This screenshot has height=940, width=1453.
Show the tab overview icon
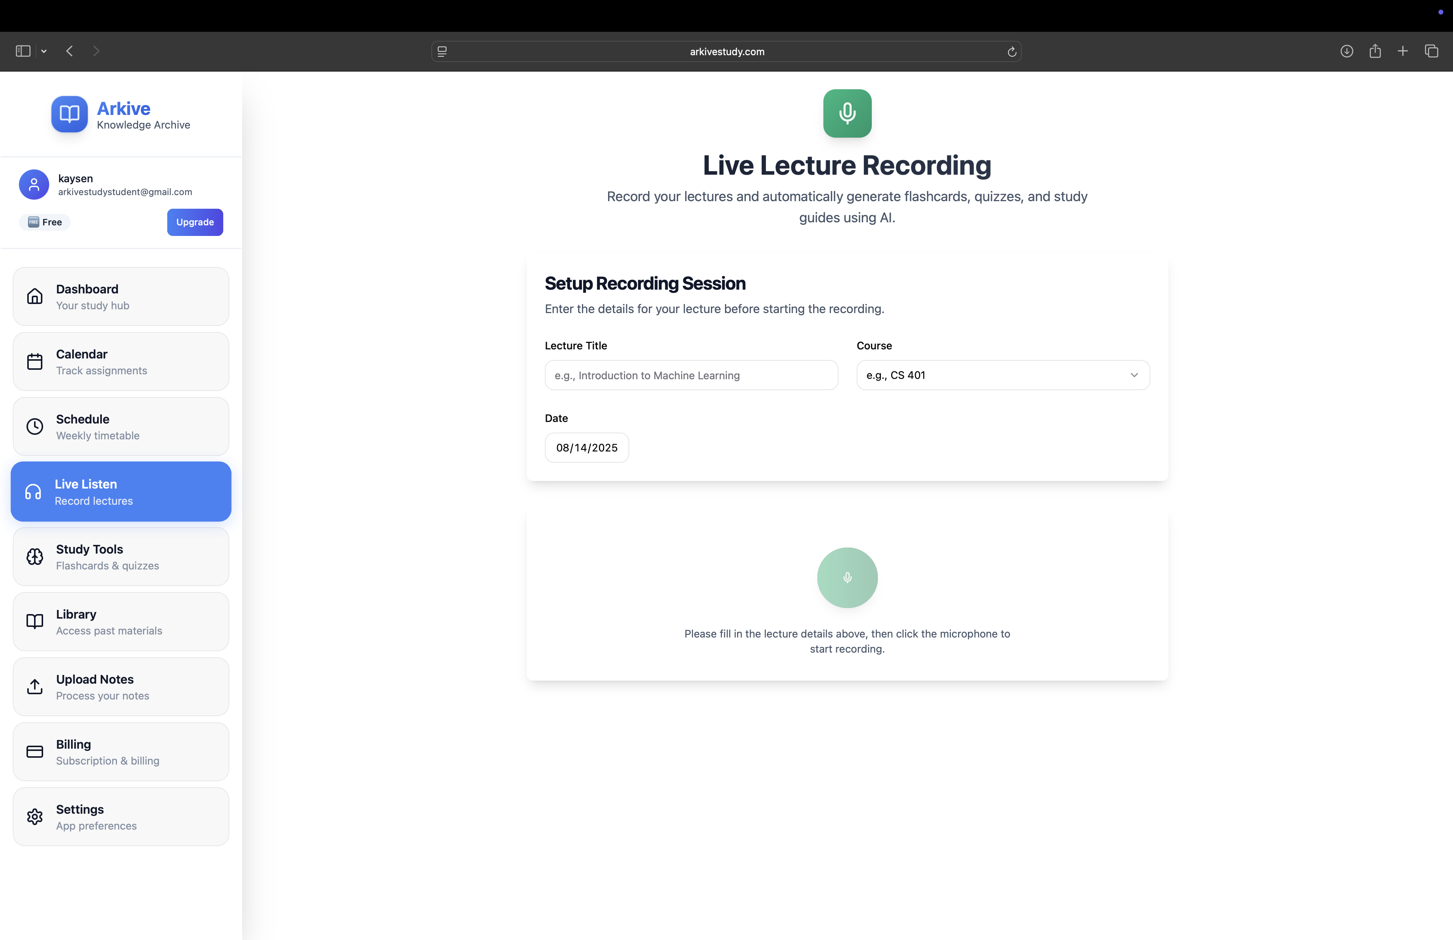tap(1431, 51)
